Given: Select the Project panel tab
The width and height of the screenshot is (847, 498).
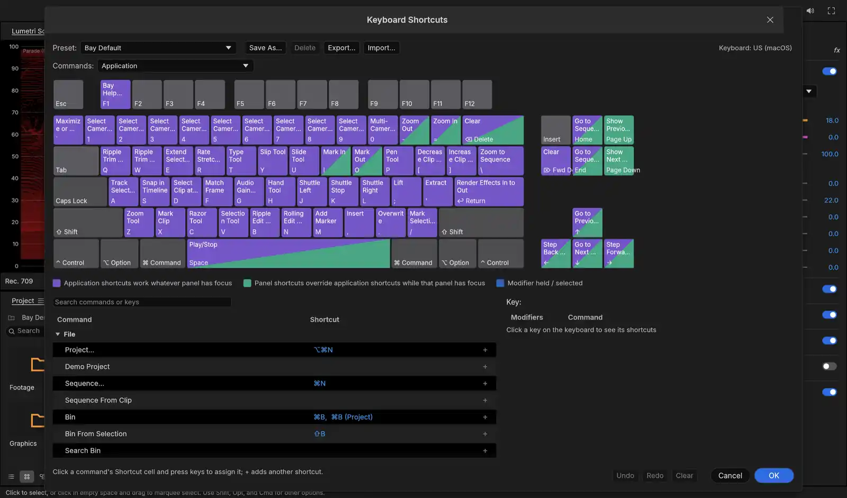Looking at the screenshot, I should click(x=23, y=301).
